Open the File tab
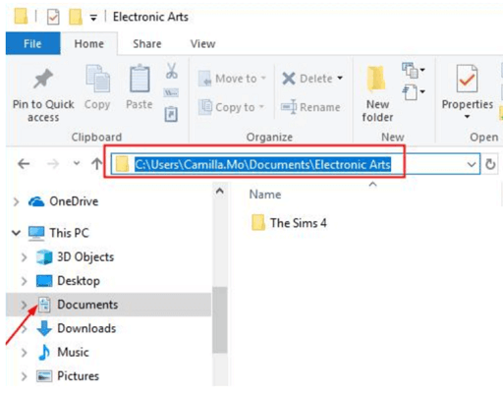This screenshot has width=503, height=393. 32,43
